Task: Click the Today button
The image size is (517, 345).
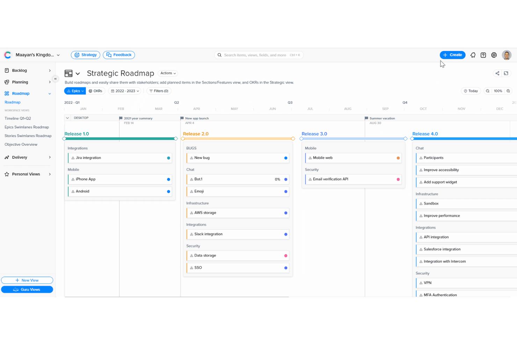Action: click(471, 91)
